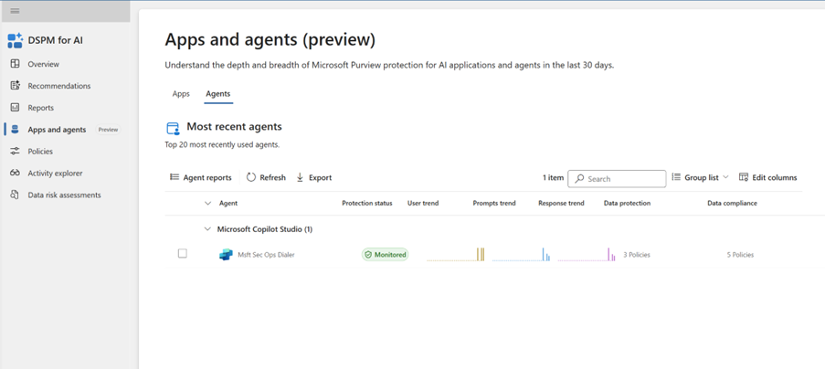
Task: Click the Agent reports button
Action: 200,178
